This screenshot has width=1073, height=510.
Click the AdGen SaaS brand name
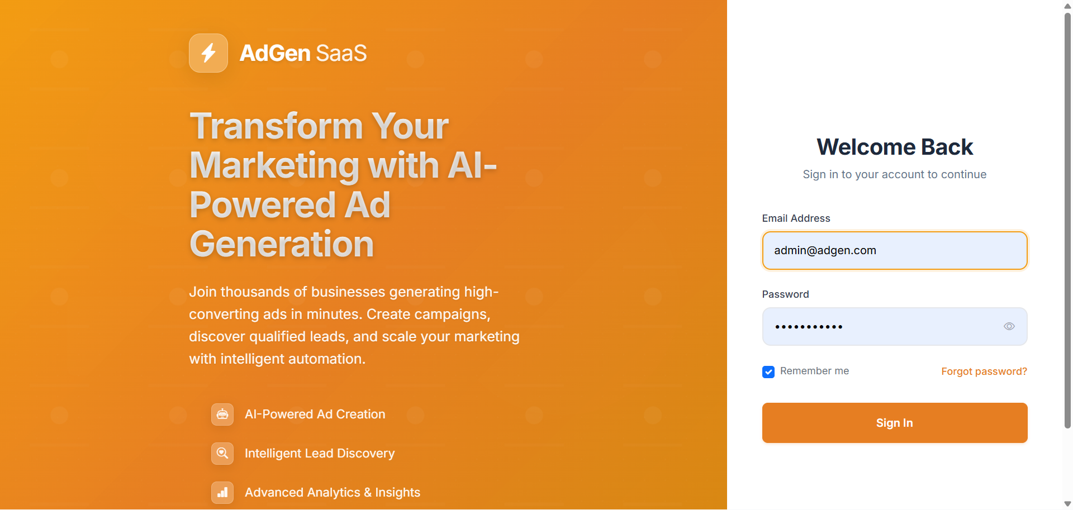303,53
